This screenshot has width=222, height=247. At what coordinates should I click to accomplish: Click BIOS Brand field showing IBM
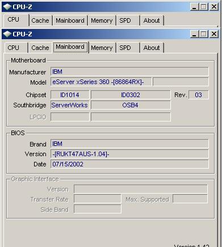pos(129,144)
